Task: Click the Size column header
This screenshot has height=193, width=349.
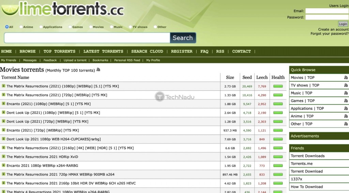Action: point(230,77)
